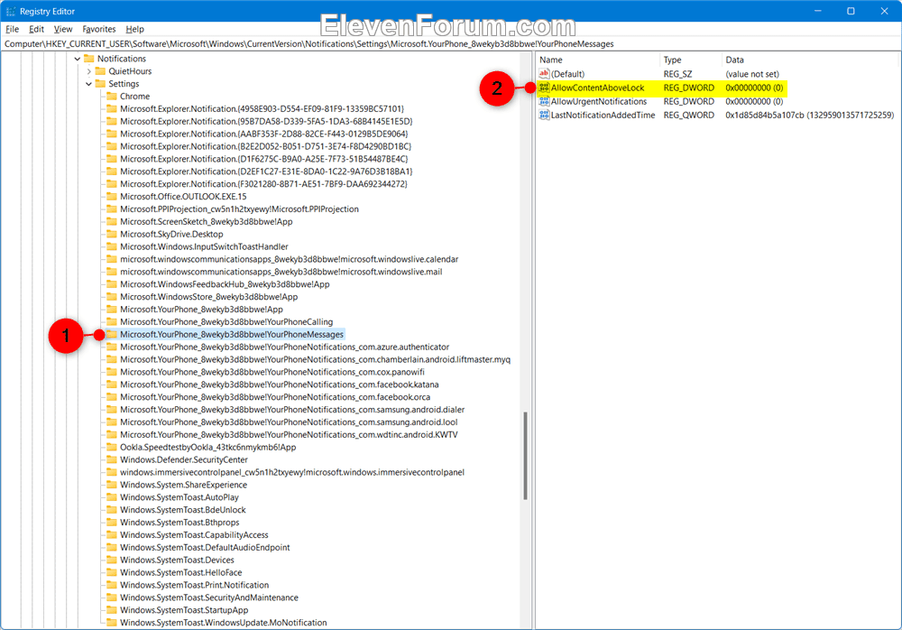Open the File menu
Viewport: 902px width, 630px height.
pyautogui.click(x=12, y=29)
